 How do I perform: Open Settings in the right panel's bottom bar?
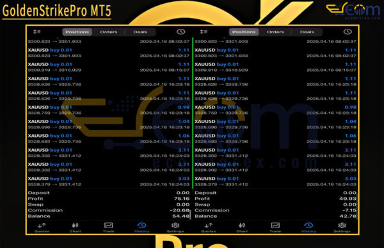342,227
